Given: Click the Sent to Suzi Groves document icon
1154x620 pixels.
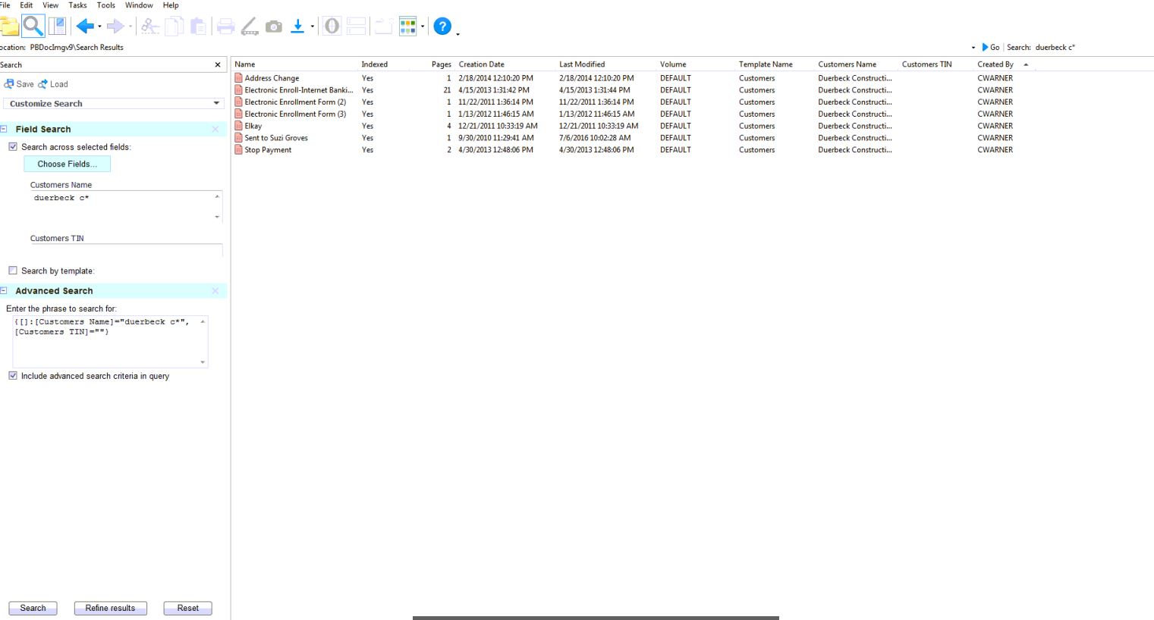Looking at the screenshot, I should click(239, 138).
